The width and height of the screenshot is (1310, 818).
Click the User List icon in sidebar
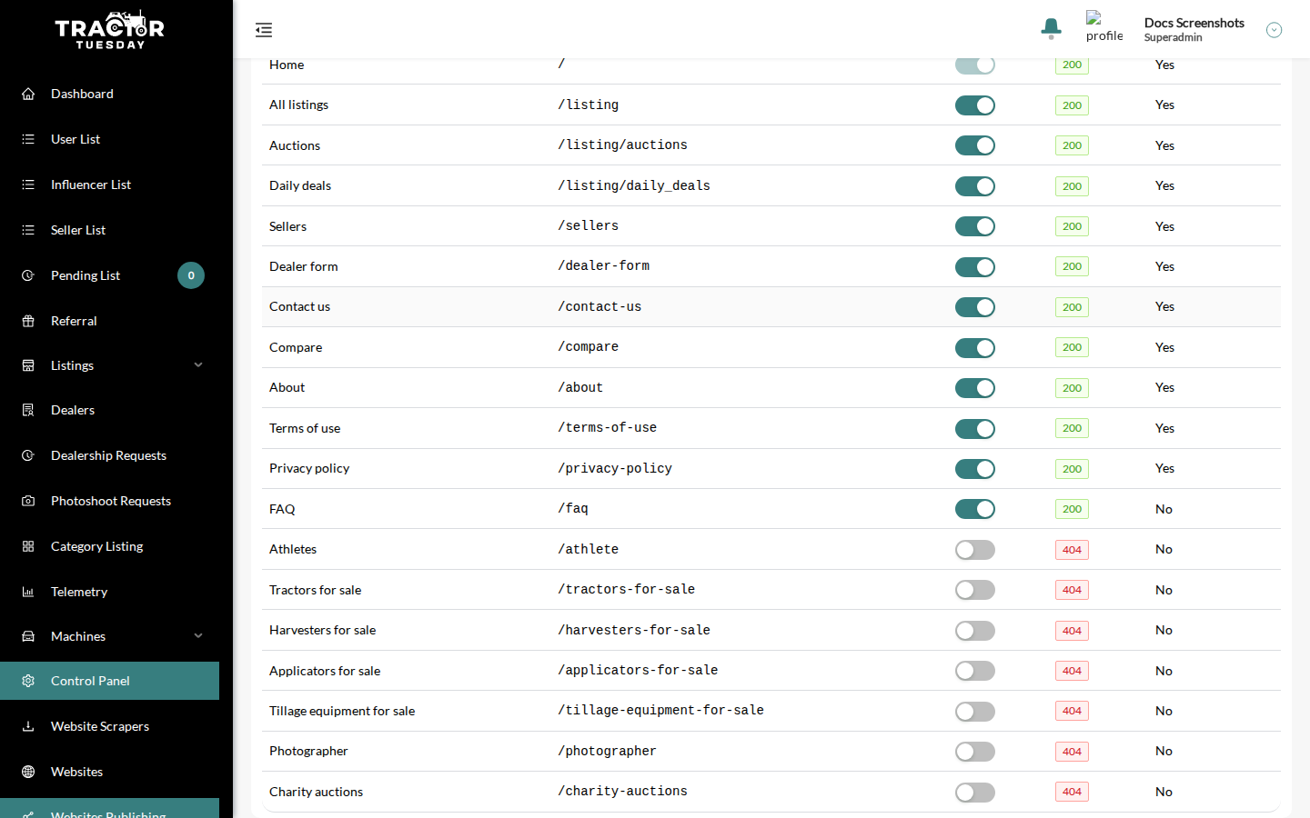click(28, 139)
